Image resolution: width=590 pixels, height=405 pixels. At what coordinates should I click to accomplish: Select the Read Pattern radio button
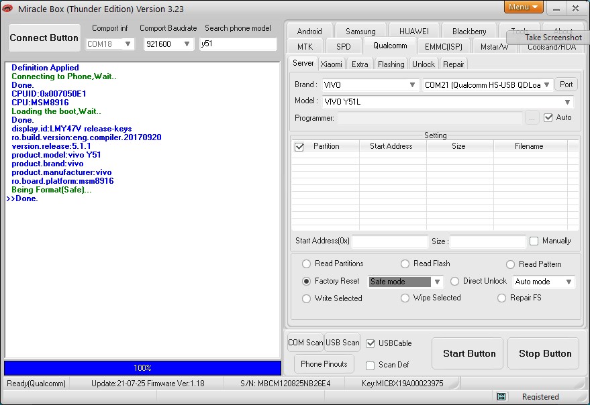click(510, 265)
